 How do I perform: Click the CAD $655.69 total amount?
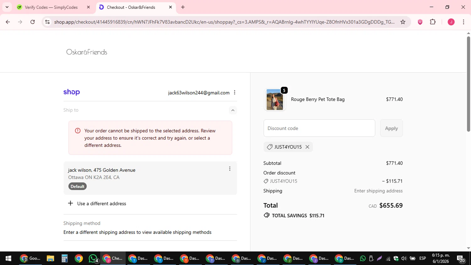click(386, 206)
